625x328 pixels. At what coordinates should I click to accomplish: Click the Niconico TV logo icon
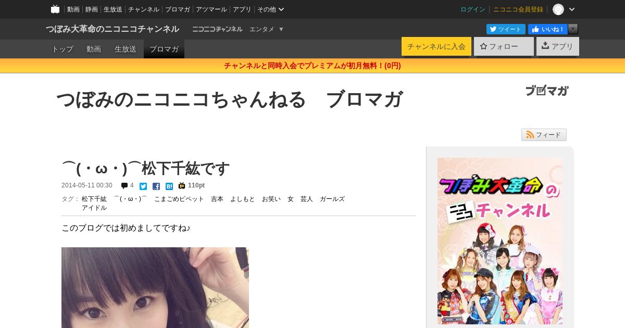pos(55,9)
